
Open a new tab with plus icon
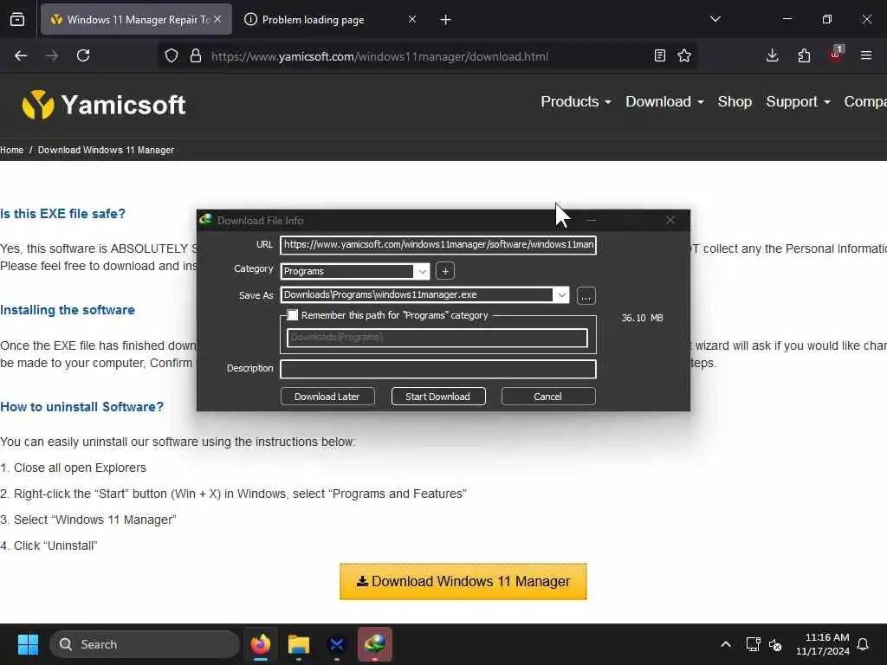[446, 20]
